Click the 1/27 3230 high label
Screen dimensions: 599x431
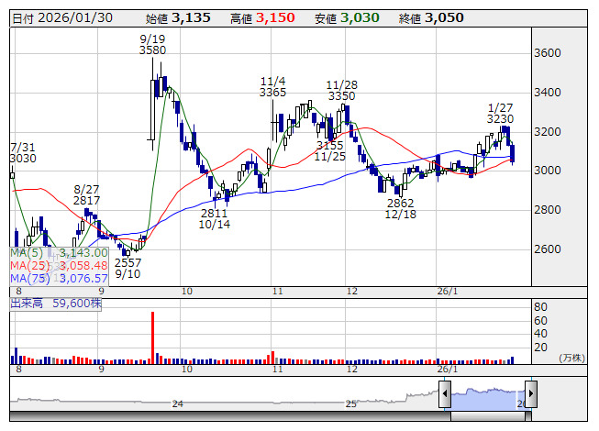click(500, 113)
